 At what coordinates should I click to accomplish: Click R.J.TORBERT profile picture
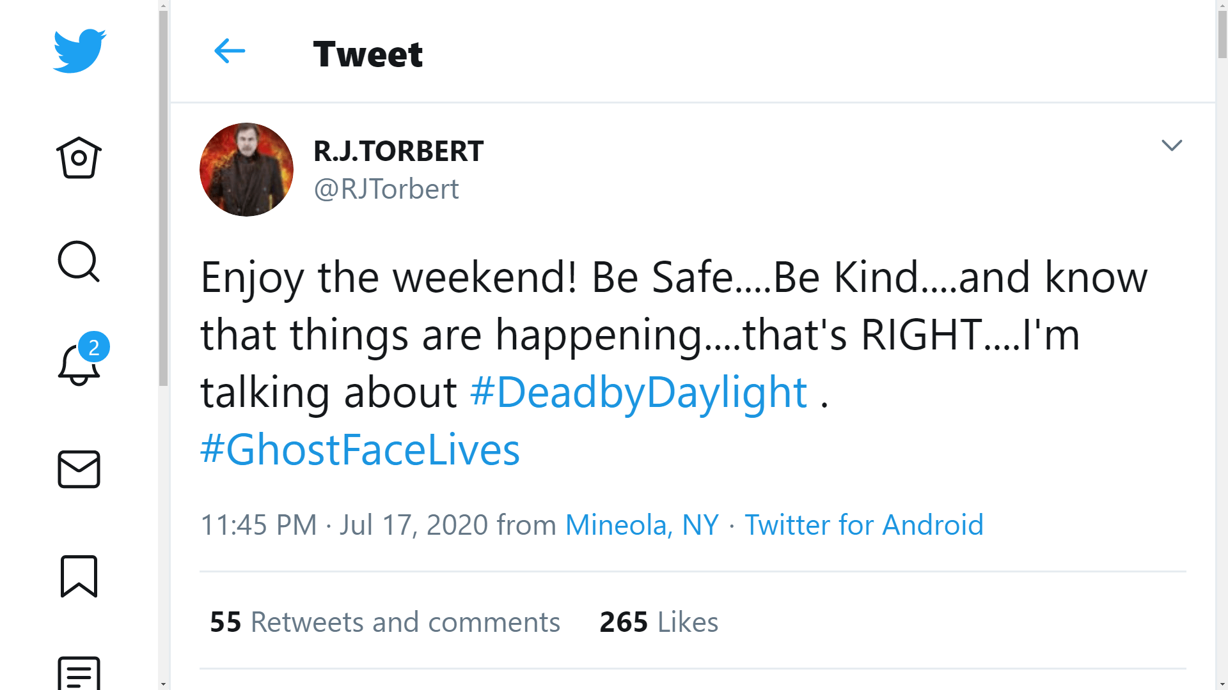[246, 169]
